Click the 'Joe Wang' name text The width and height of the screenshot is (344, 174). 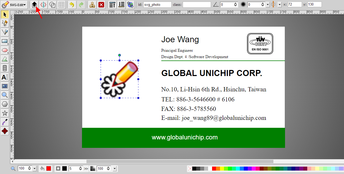click(x=180, y=40)
